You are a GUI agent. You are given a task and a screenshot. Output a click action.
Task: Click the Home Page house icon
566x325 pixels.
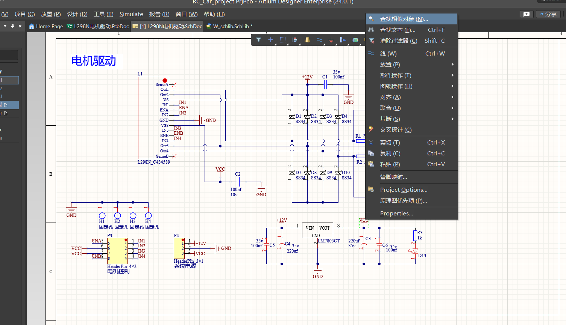coord(32,26)
